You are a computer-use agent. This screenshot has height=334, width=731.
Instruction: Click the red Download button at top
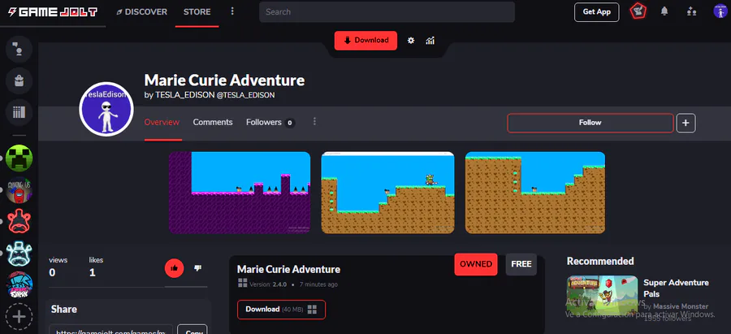[x=366, y=41]
